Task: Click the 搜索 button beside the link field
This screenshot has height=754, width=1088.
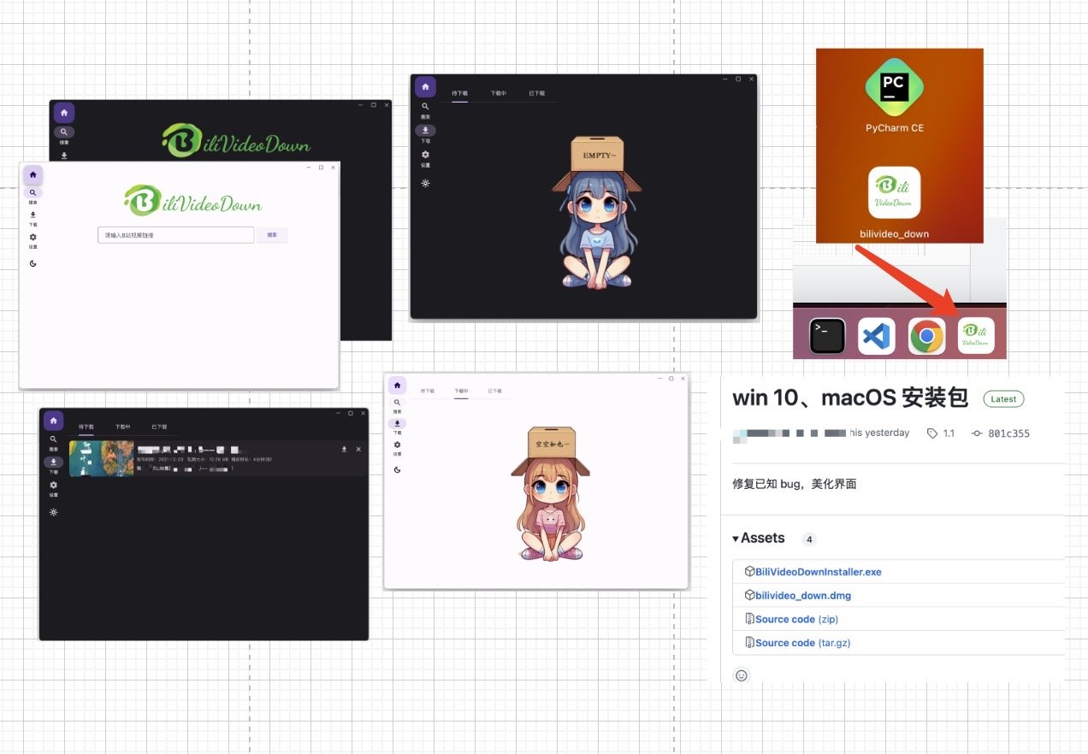Action: click(x=272, y=234)
